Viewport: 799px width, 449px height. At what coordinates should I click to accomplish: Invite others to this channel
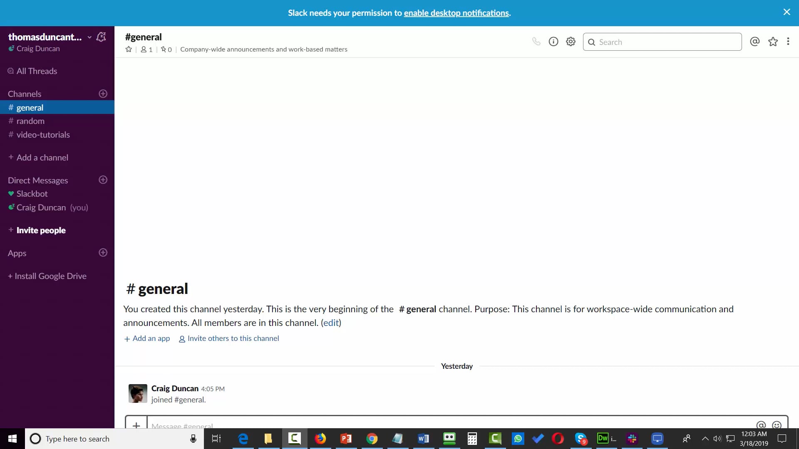(x=233, y=338)
